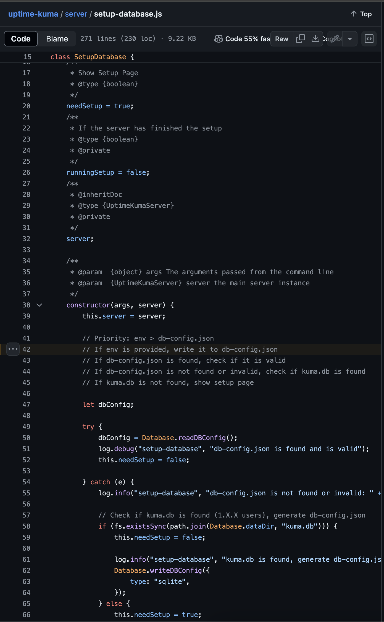Collapse the constructor block at line 38
Image resolution: width=384 pixels, height=622 pixels.
coord(39,305)
